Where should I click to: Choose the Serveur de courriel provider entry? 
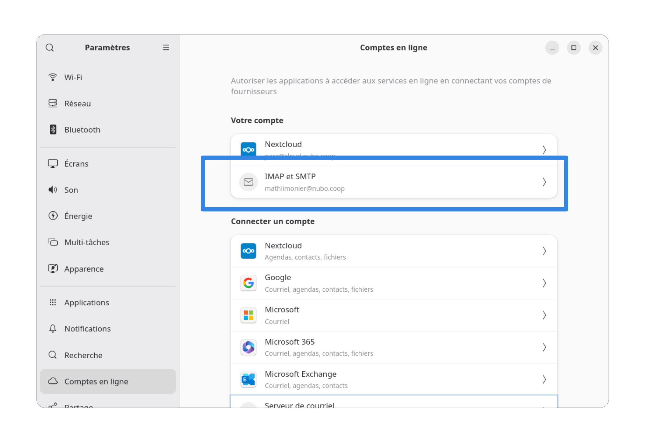[394, 402]
